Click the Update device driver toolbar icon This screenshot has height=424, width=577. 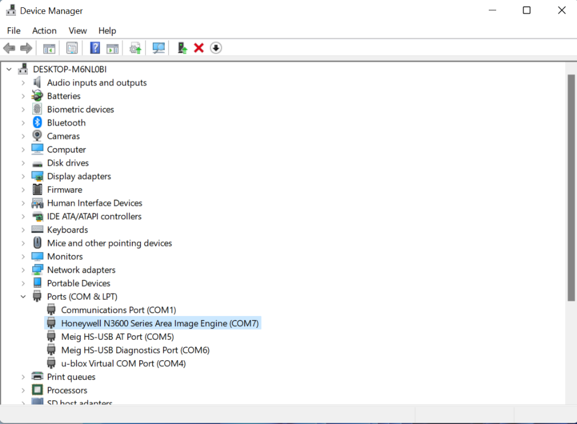[135, 48]
